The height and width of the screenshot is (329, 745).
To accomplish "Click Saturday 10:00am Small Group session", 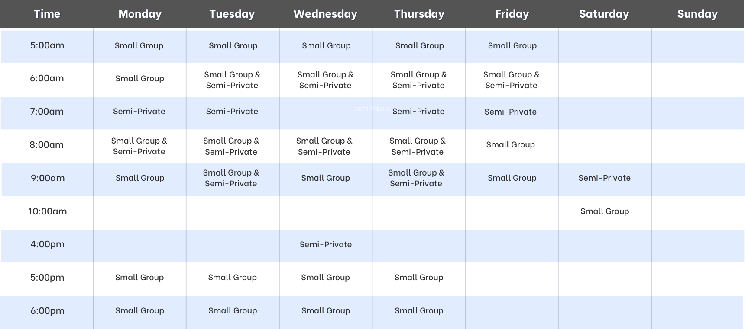I will tap(605, 211).
